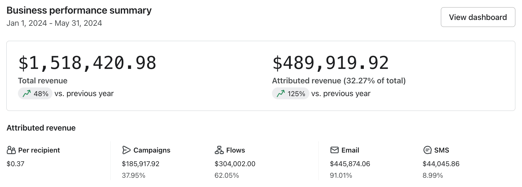Open the View dashboard button
The height and width of the screenshot is (187, 522).
478,17
